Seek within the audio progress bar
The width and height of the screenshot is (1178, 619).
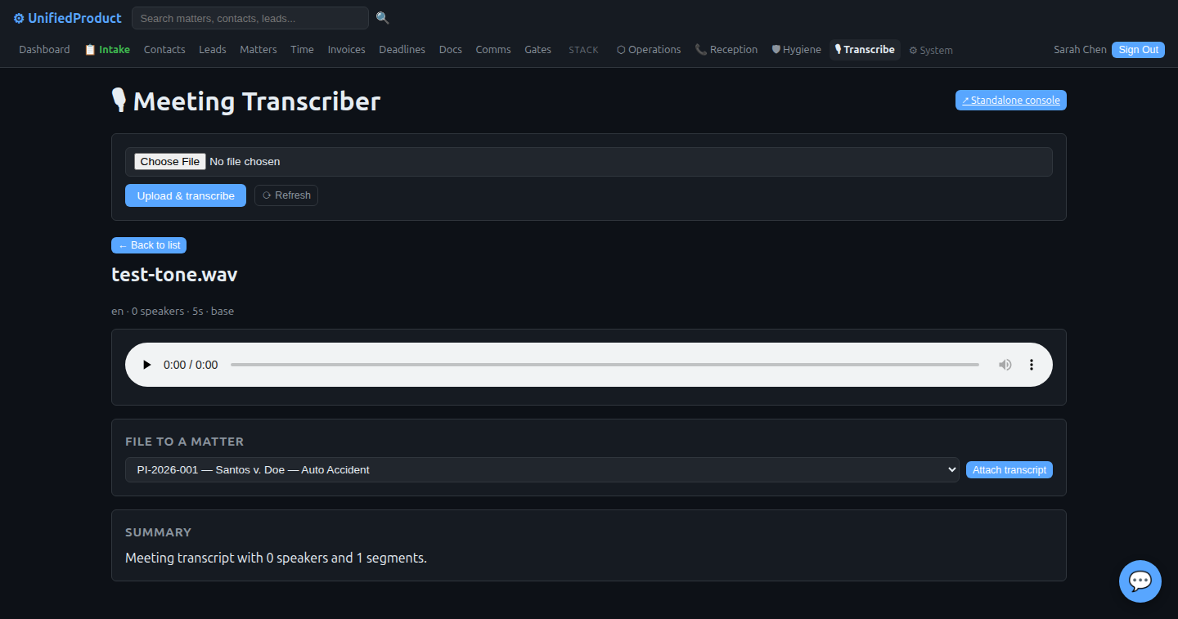[x=605, y=365]
